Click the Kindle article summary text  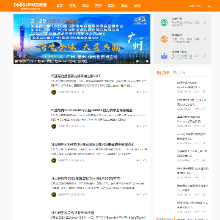(99, 152)
